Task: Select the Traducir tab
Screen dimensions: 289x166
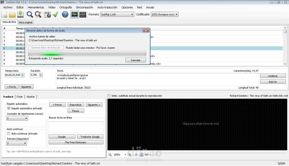Action: coord(8,97)
